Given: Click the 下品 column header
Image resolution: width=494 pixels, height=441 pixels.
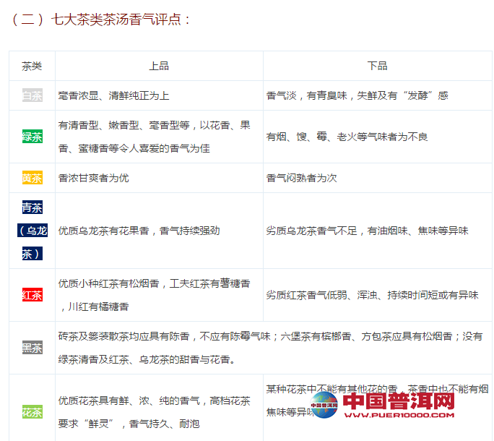Looking at the screenshot, I should (377, 66).
